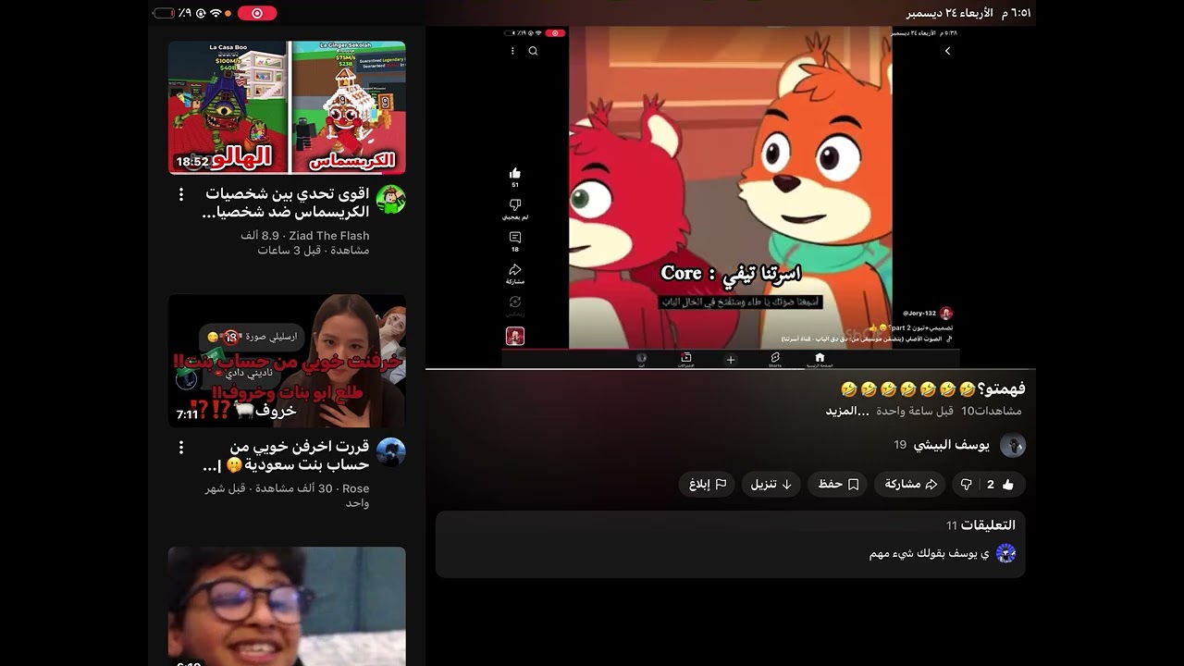This screenshot has height=666, width=1184.
Task: Play the thumbnail of the boy with glasses
Action: [x=287, y=606]
